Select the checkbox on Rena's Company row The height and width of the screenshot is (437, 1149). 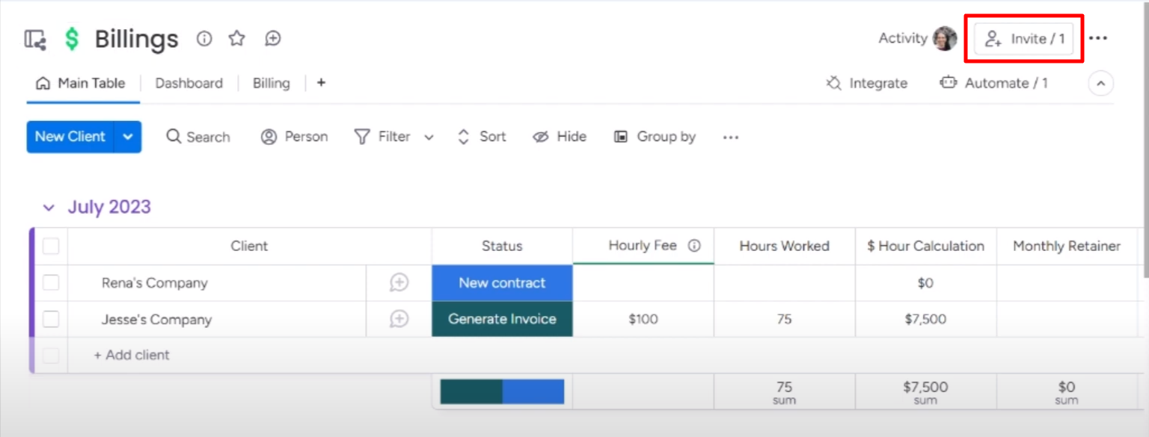(x=50, y=282)
